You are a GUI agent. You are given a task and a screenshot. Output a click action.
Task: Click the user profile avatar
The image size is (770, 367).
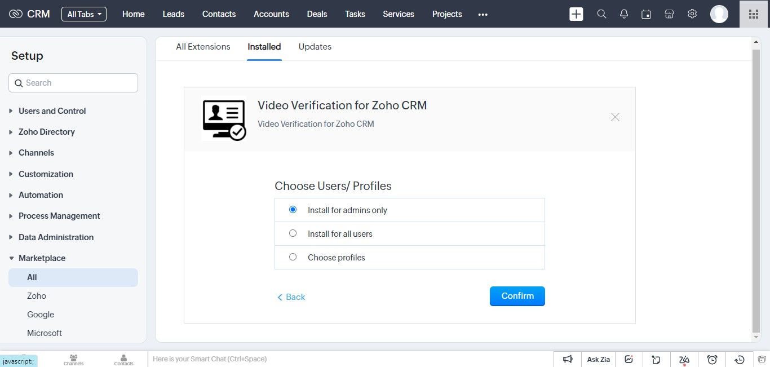tap(719, 14)
